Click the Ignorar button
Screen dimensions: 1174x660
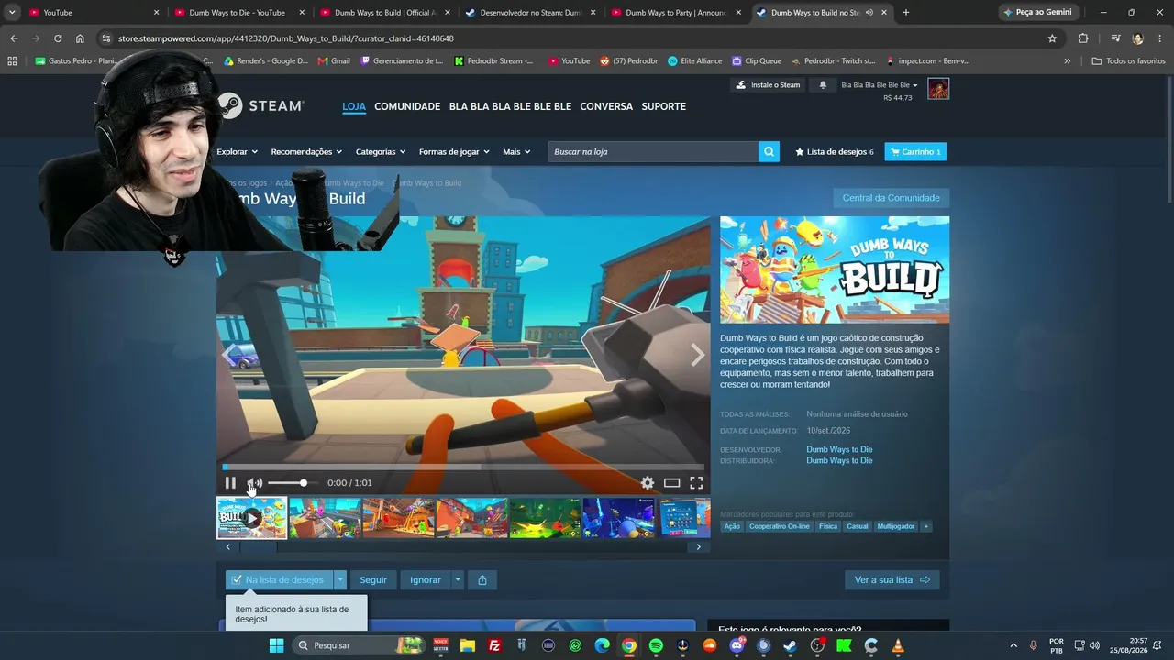pyautogui.click(x=426, y=580)
